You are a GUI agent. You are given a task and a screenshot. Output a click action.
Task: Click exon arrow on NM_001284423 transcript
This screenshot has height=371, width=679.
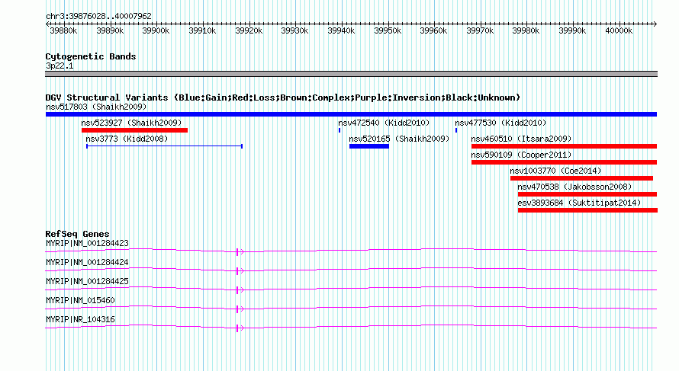240,251
